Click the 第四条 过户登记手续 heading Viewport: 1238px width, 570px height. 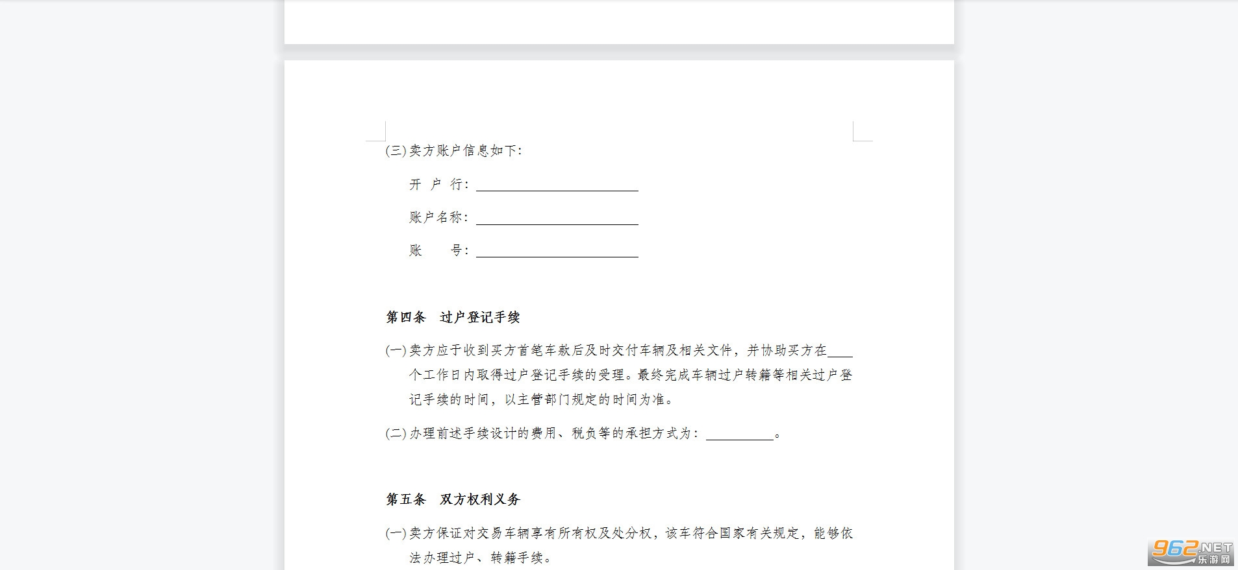(453, 317)
